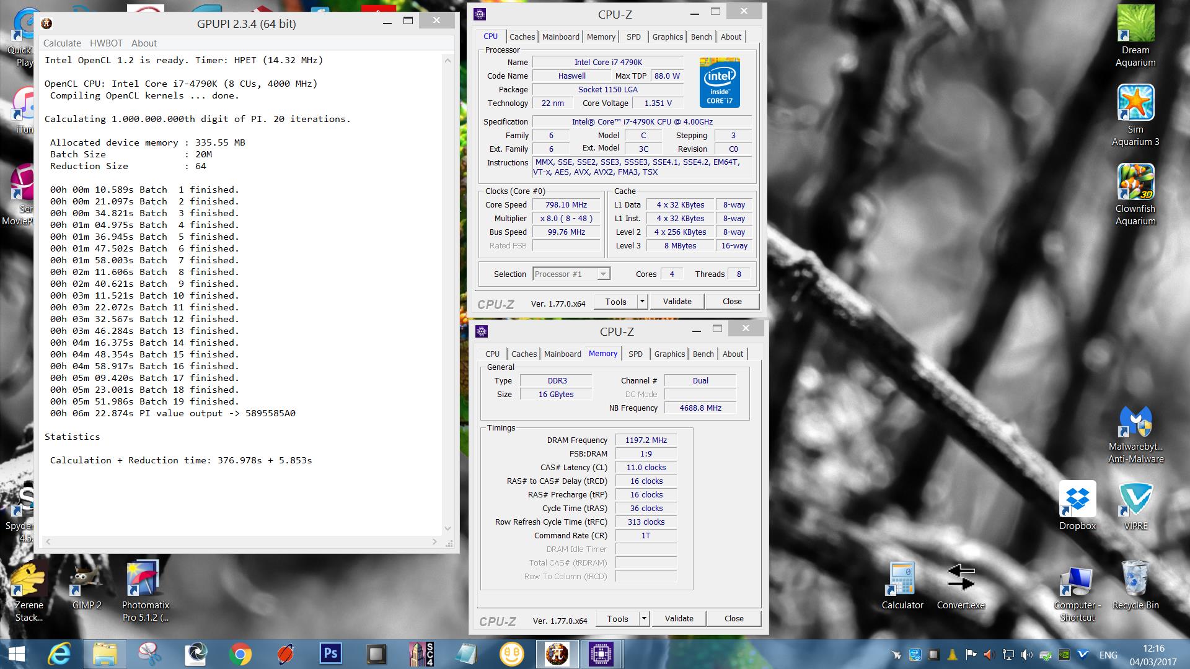The height and width of the screenshot is (669, 1190).
Task: Click the NVIDIA tray icon
Action: point(1064,655)
